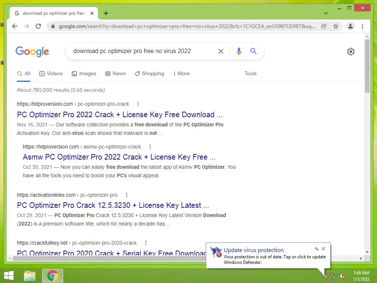Bookmark this page with the star icon
The image size is (377, 283).
click(x=336, y=26)
